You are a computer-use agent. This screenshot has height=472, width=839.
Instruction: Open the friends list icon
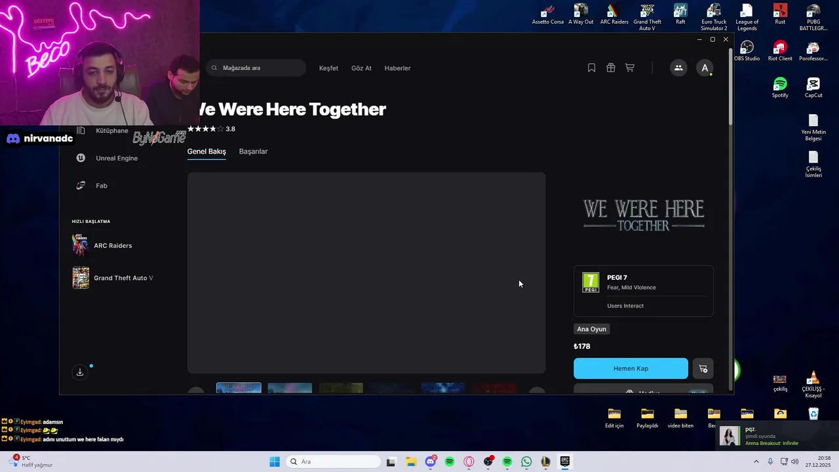[x=678, y=68]
